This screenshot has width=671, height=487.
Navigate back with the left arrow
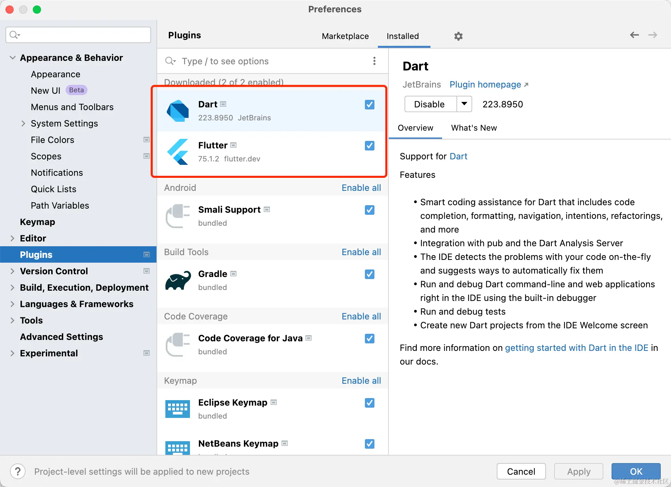click(x=634, y=35)
